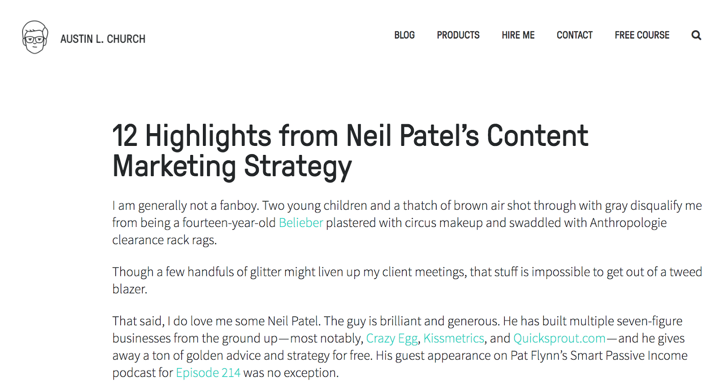The height and width of the screenshot is (386, 725).
Task: Navigate to the Contact menu item
Action: pyautogui.click(x=575, y=35)
